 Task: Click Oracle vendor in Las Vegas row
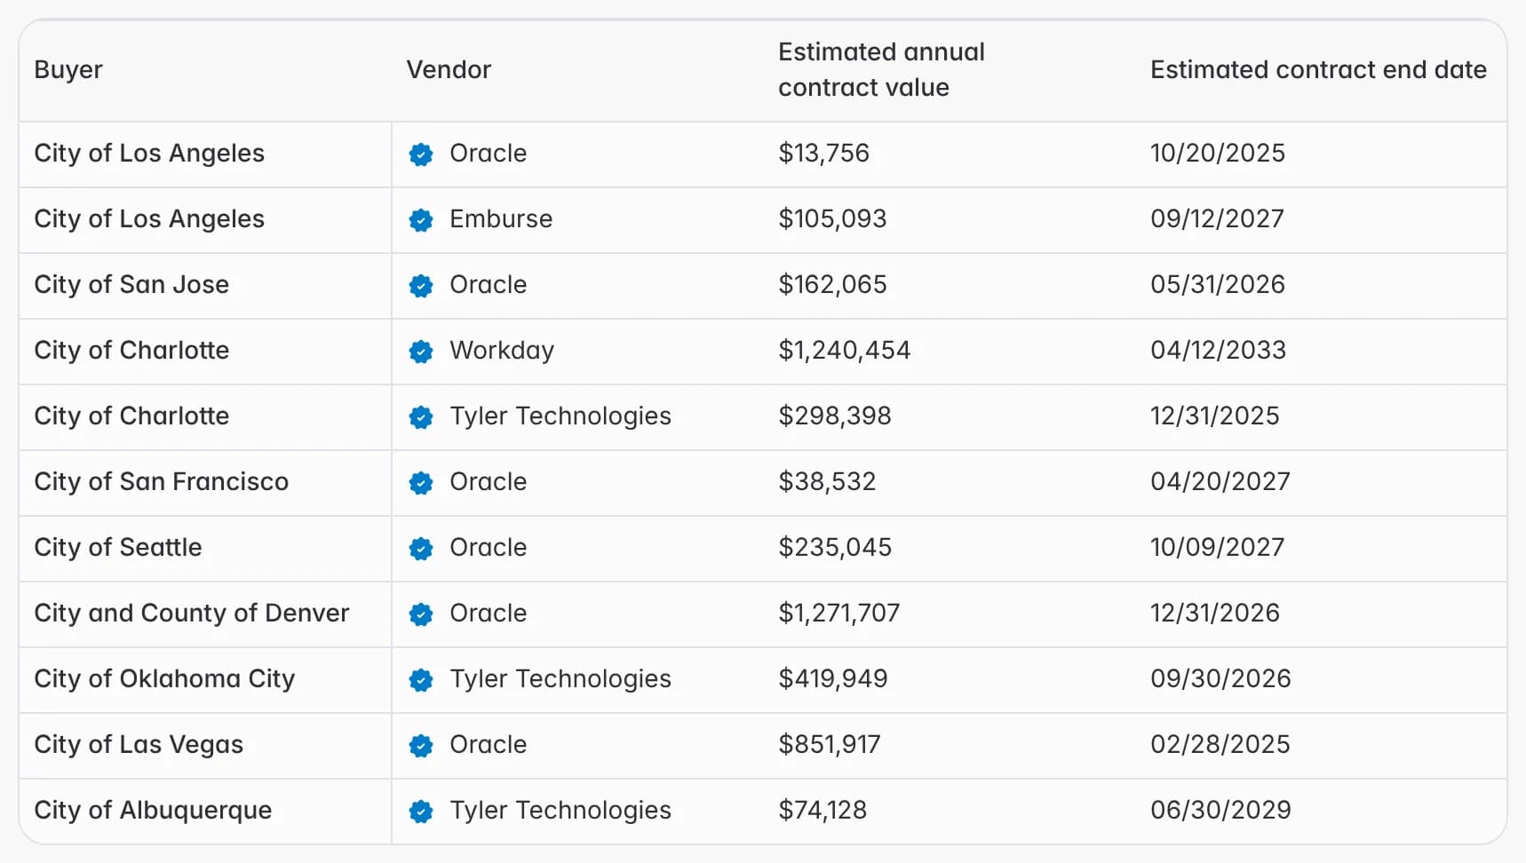pos(488,744)
